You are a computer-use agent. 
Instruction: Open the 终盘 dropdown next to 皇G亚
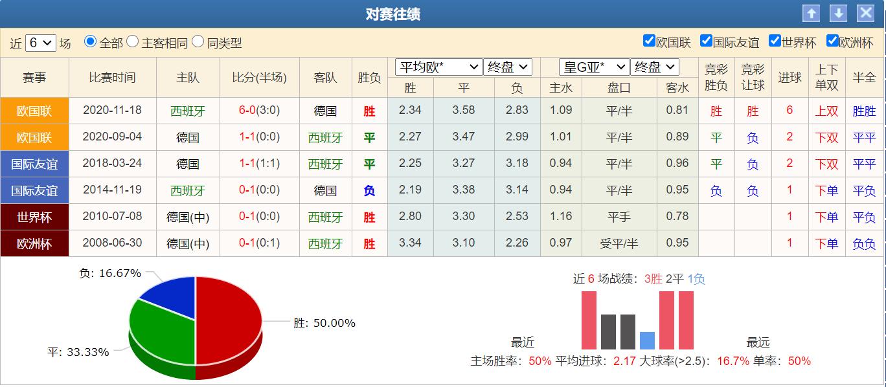(x=655, y=66)
